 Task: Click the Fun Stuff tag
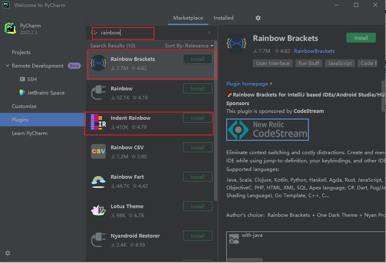309,63
